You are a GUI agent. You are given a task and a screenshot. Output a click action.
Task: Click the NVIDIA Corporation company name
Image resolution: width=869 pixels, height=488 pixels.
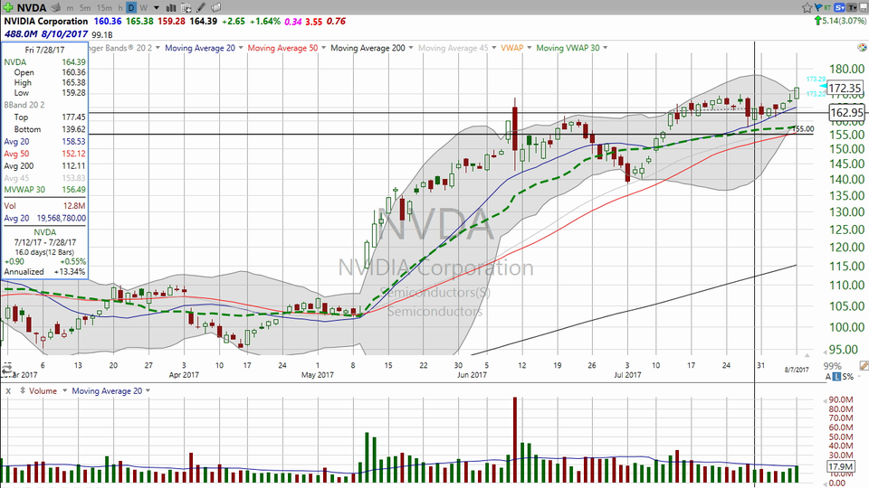46,21
